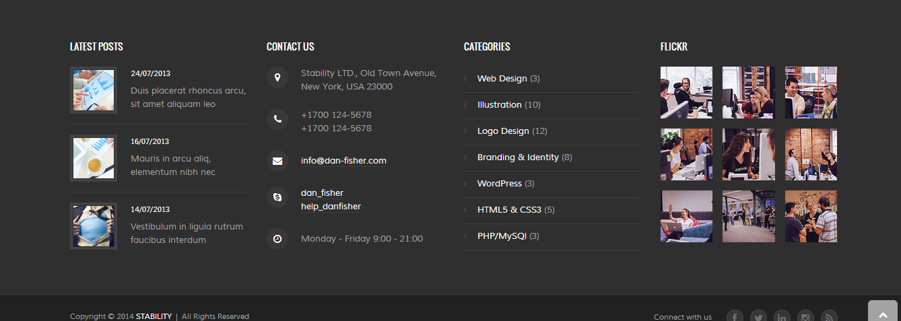The image size is (901, 321).
Task: Open the Facebook social icon
Action: 735,317
